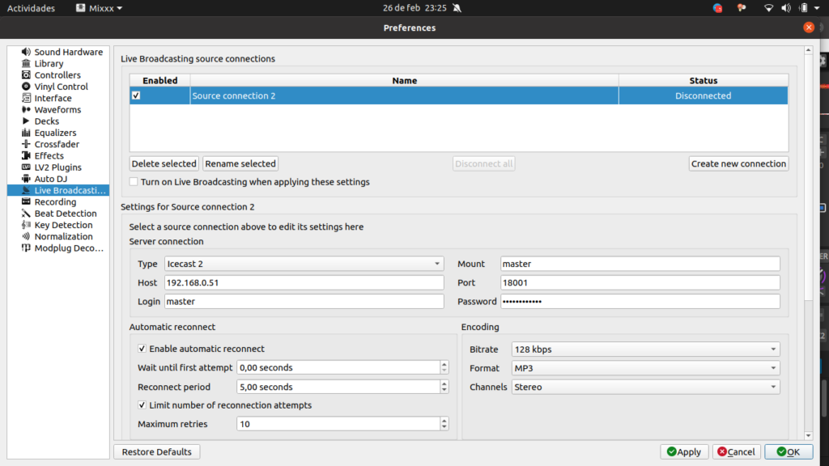The width and height of the screenshot is (829, 466).
Task: Click the Library icon in sidebar
Action: click(26, 63)
